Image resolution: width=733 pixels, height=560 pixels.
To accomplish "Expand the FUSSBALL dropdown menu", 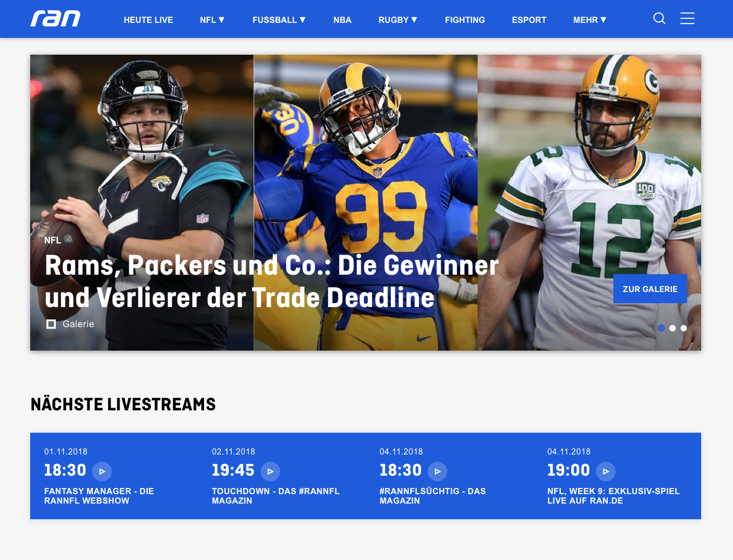I will coord(279,20).
